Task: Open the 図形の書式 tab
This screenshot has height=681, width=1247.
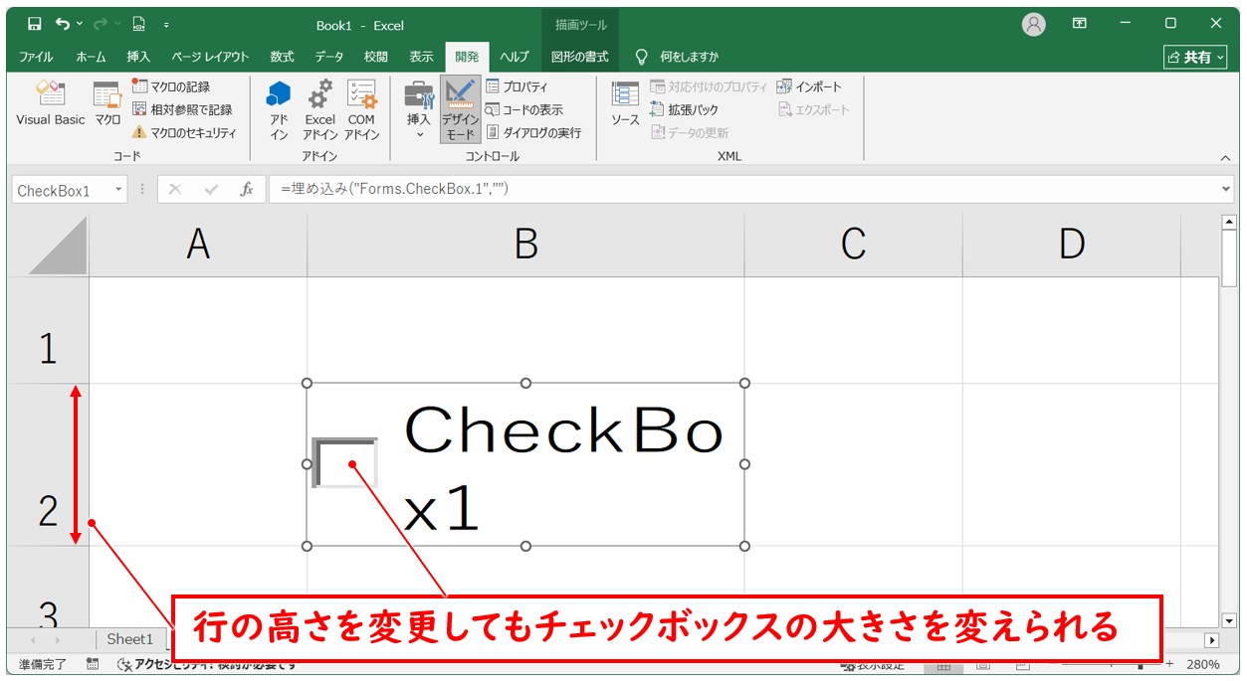Action: click(x=579, y=57)
